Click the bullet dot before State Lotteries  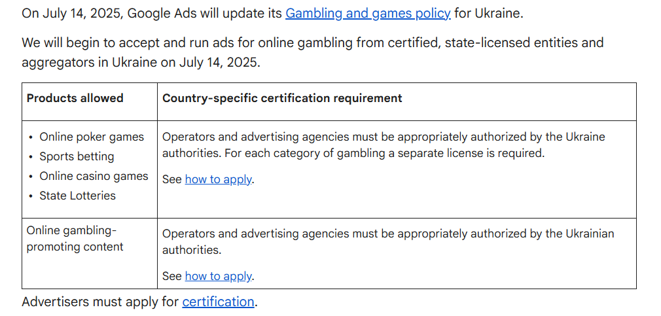click(x=31, y=196)
